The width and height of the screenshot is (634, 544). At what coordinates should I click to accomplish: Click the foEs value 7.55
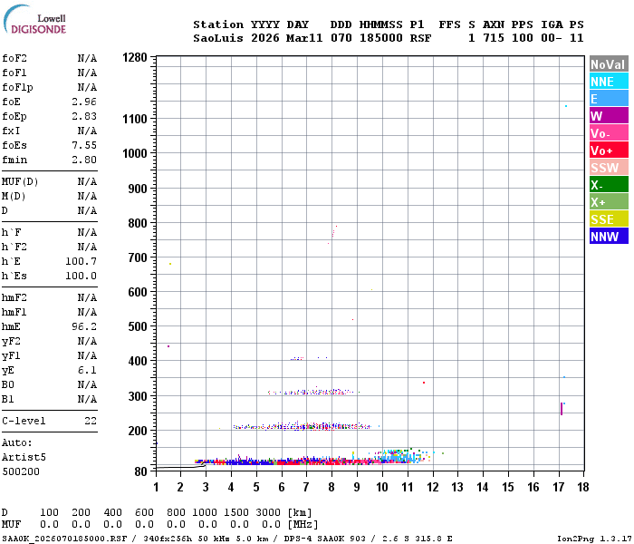[x=84, y=145]
